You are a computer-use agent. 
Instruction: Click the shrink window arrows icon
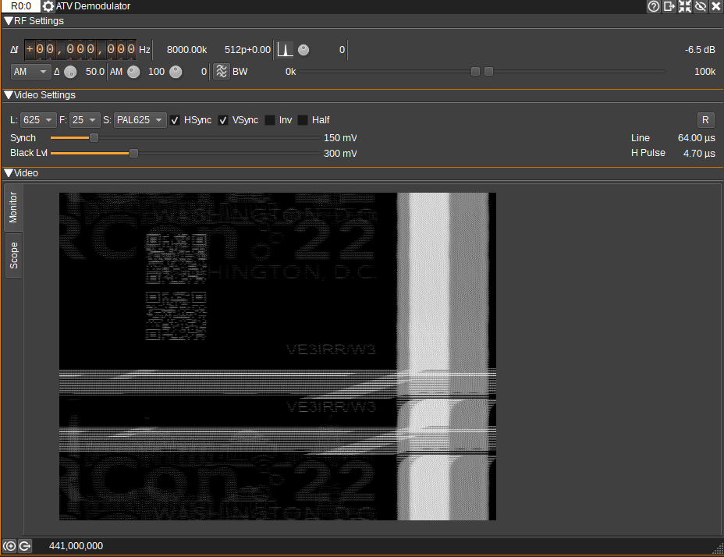685,6
